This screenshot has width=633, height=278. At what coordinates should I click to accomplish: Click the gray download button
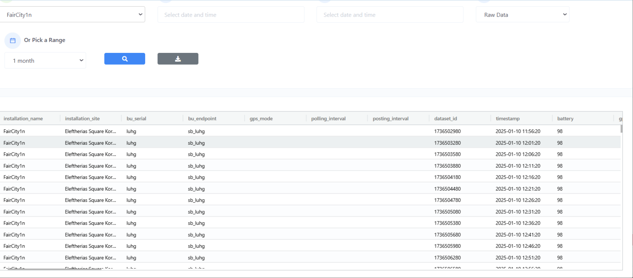[178, 59]
